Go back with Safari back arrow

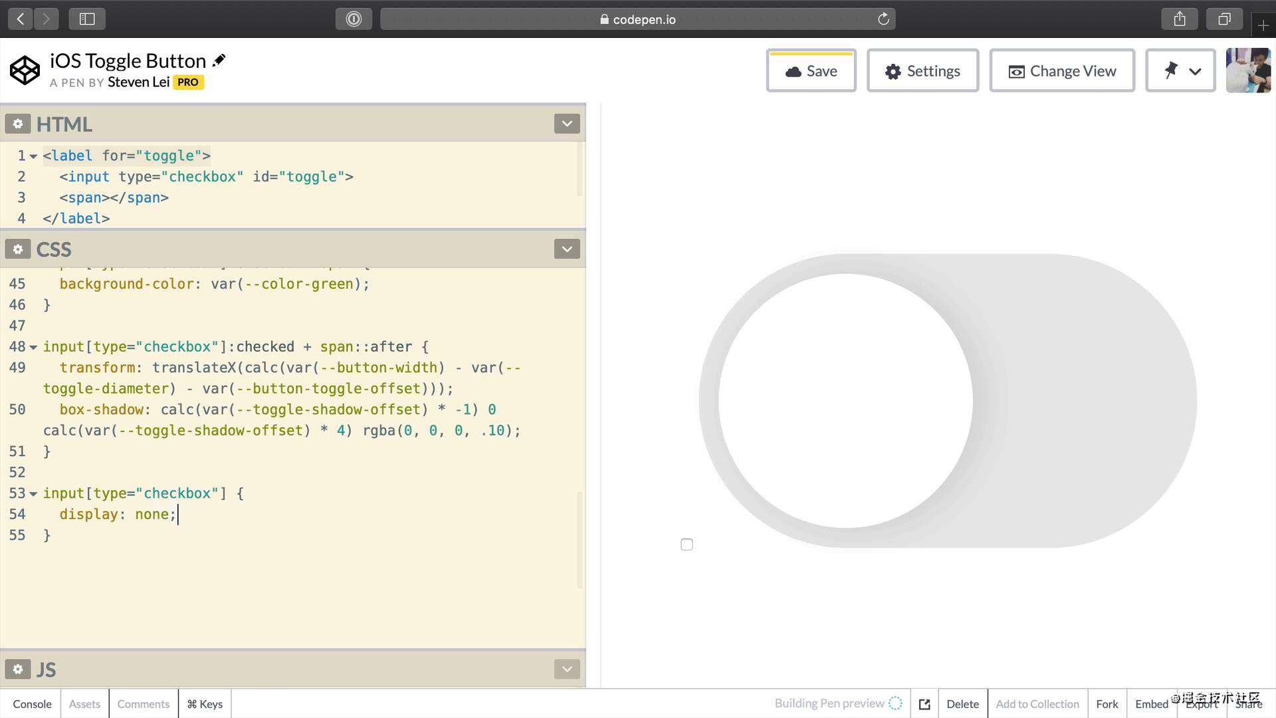point(21,19)
